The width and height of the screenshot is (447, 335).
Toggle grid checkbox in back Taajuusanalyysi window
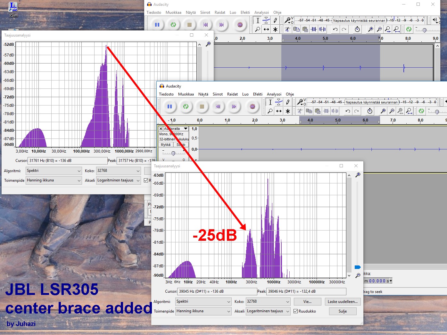click(x=146, y=180)
